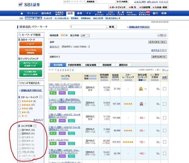The width and height of the screenshot is (189, 163).
Task: Click the sort arrows under 販売金額ランキング header
Action: click(142, 80)
